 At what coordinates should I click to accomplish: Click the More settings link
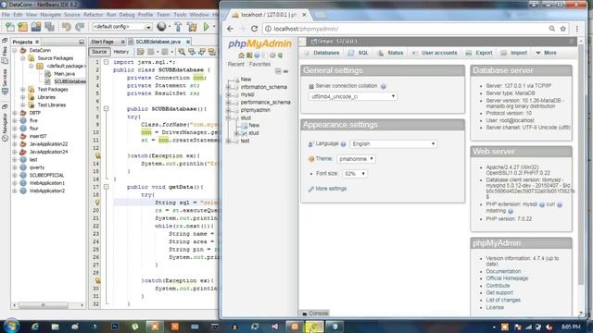tap(331, 189)
